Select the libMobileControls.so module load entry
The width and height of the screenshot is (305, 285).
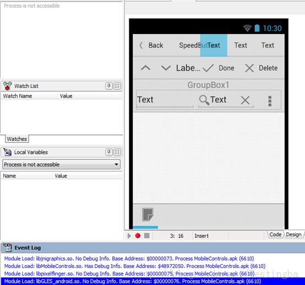pyautogui.click(x=135, y=266)
